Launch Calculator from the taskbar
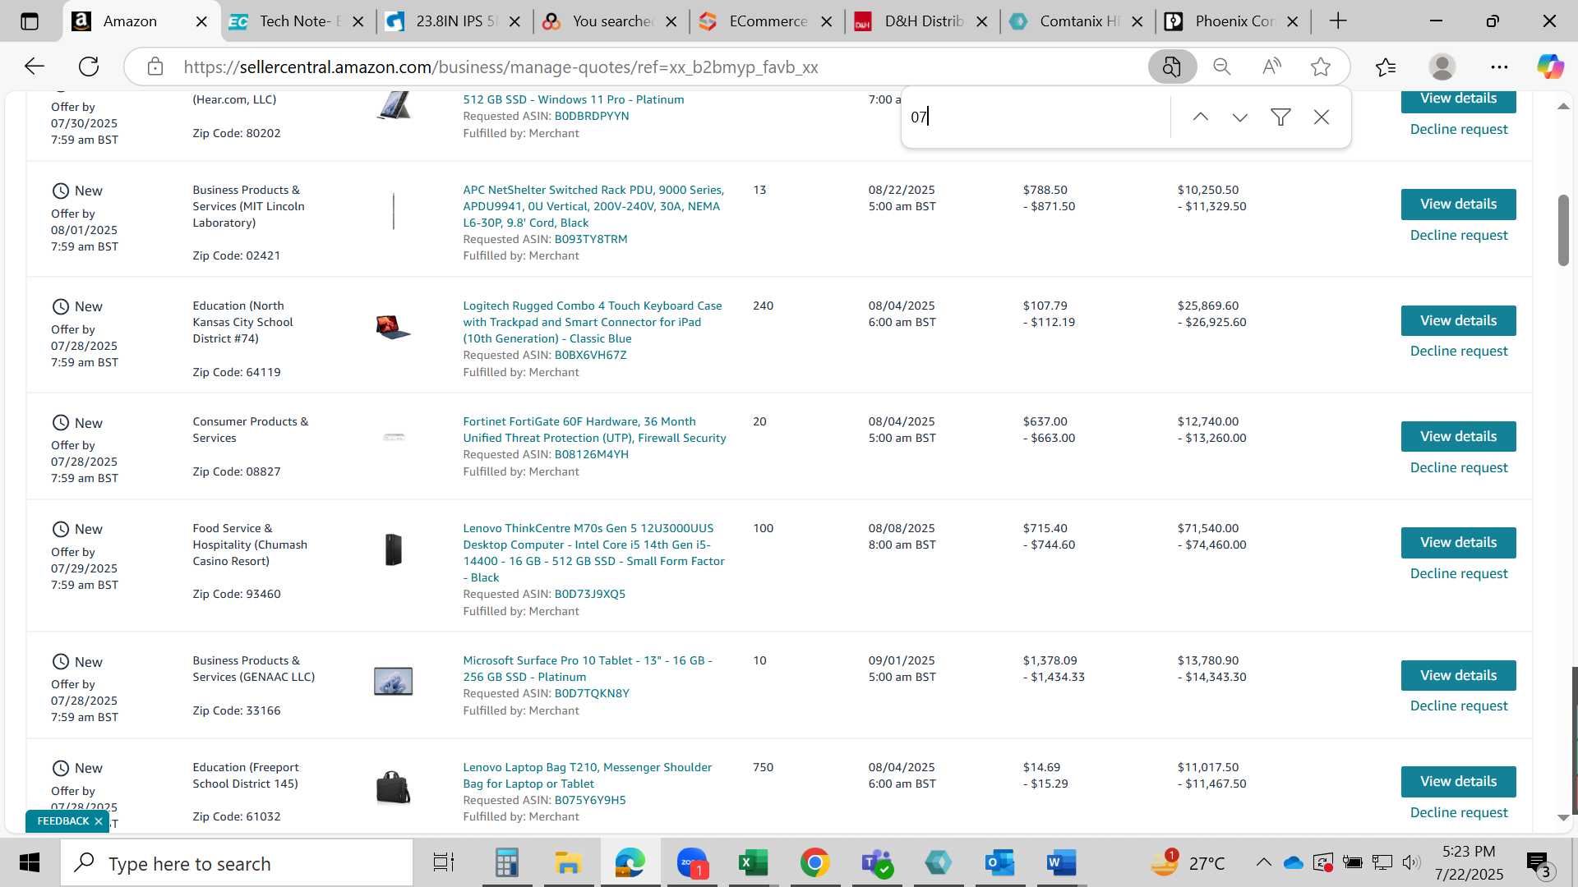Screen dimensions: 1578x887 (506, 863)
